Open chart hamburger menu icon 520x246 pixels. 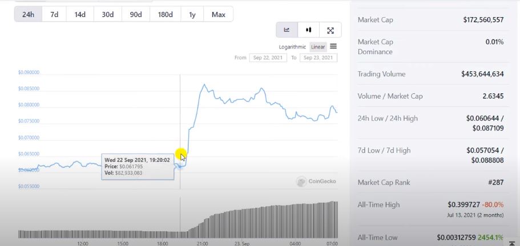[x=333, y=47]
